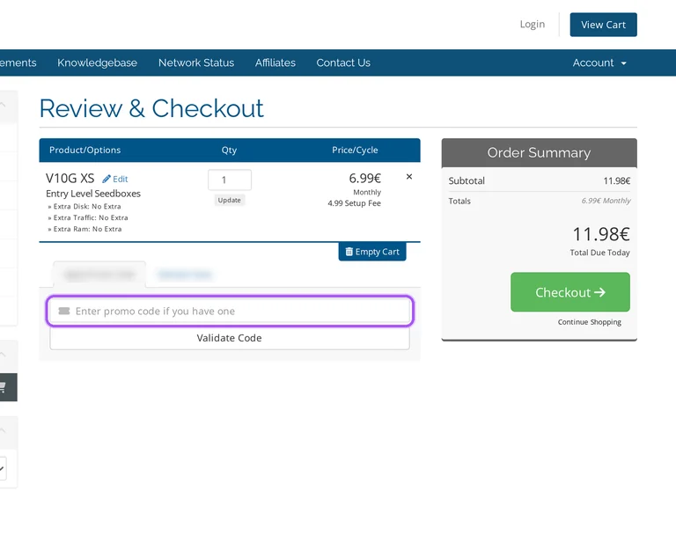This screenshot has height=558, width=676.
Task: Click the Review & Checkout heading
Action: [151, 108]
